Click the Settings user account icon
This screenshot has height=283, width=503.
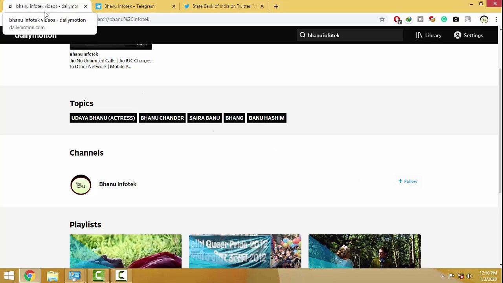[457, 35]
